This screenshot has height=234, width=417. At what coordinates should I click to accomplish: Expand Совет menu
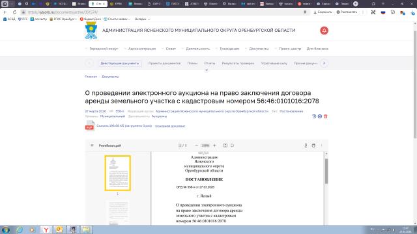pyautogui.click(x=171, y=49)
